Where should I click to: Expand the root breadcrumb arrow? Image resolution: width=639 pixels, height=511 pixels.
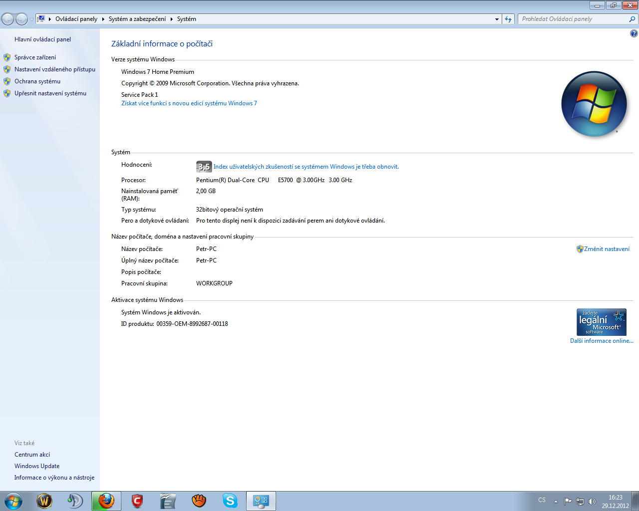click(50, 19)
